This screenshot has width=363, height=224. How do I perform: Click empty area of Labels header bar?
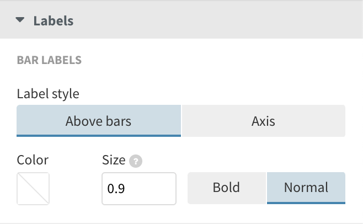point(221,21)
